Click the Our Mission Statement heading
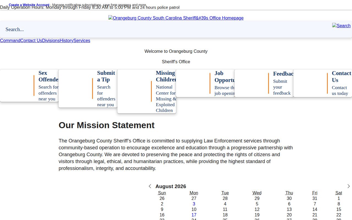The image size is (352, 220). click(107, 125)
